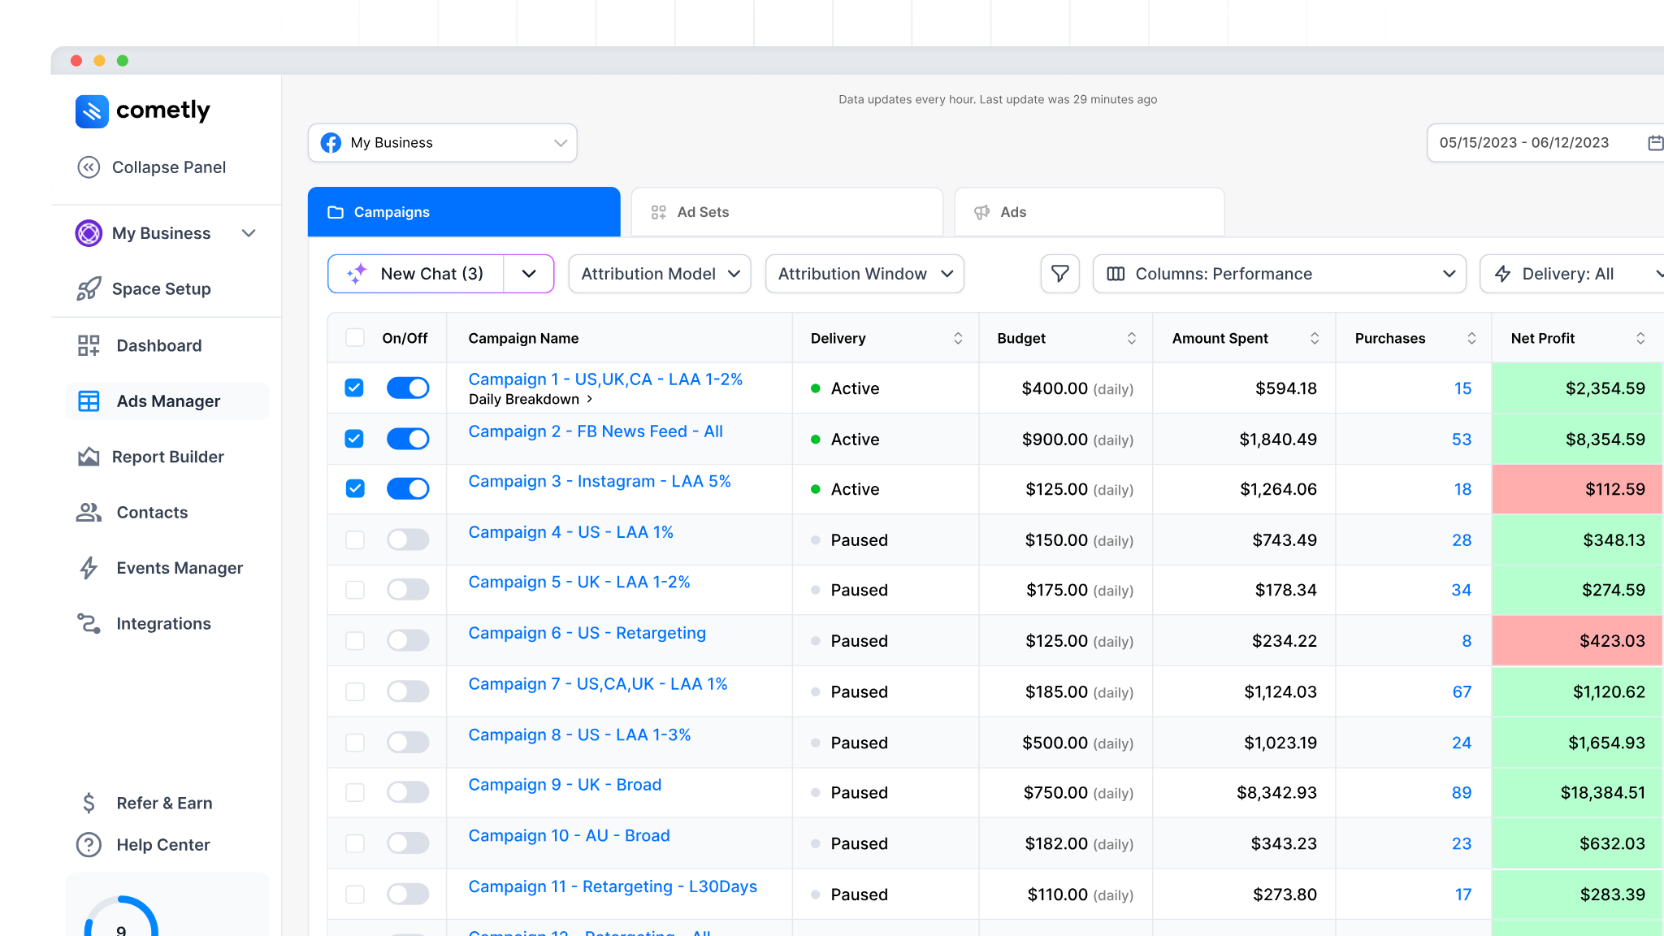Open the Attribution Model dropdown

tap(660, 274)
